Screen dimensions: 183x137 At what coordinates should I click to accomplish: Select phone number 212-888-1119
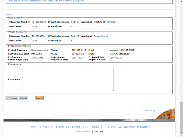[x=79, y=50]
